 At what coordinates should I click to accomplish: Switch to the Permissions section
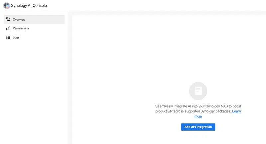(34, 28)
